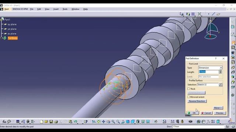Open the File menu
The image size is (236, 132).
tap(31, 9)
